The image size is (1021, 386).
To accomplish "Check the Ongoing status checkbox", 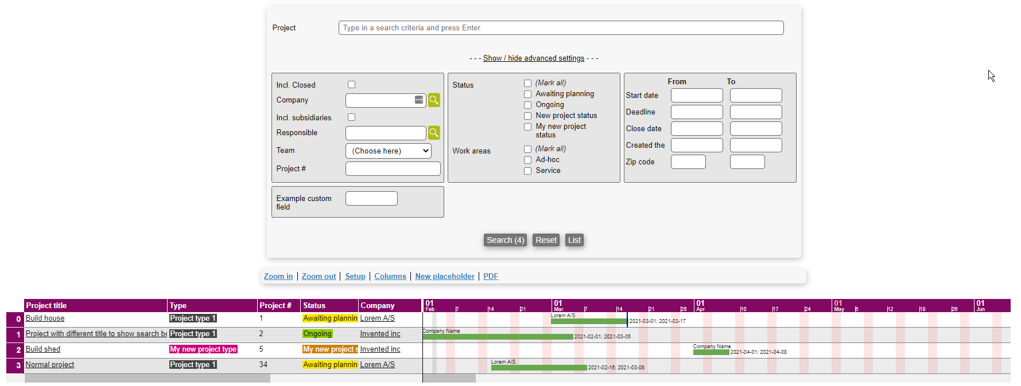I will click(x=527, y=105).
